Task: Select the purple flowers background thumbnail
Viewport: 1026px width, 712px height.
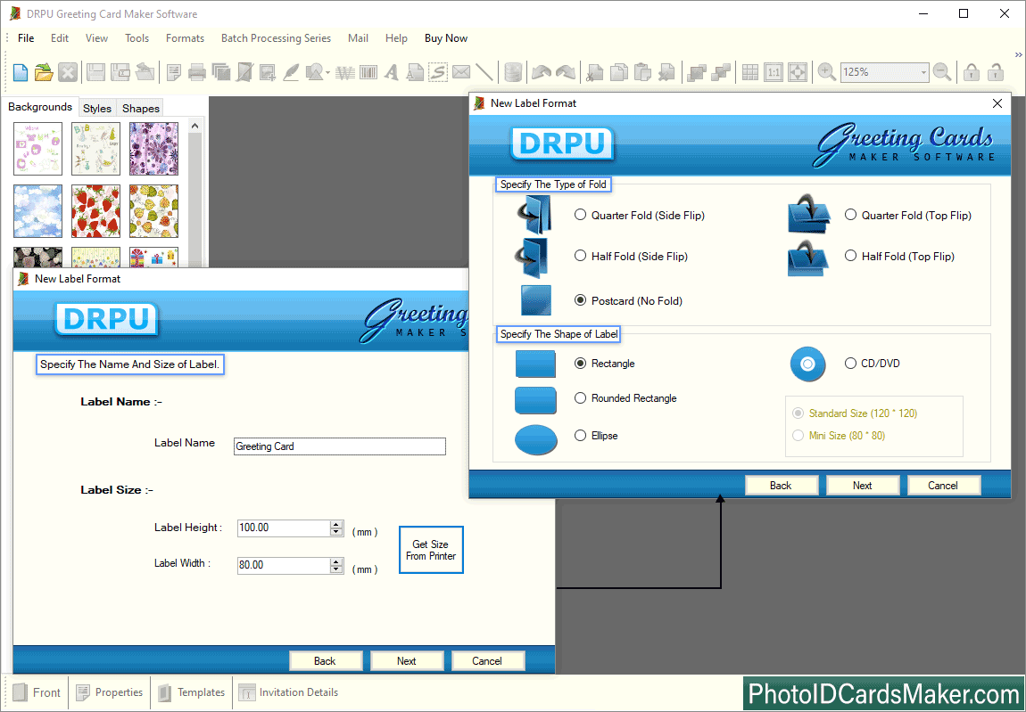Action: coord(153,149)
